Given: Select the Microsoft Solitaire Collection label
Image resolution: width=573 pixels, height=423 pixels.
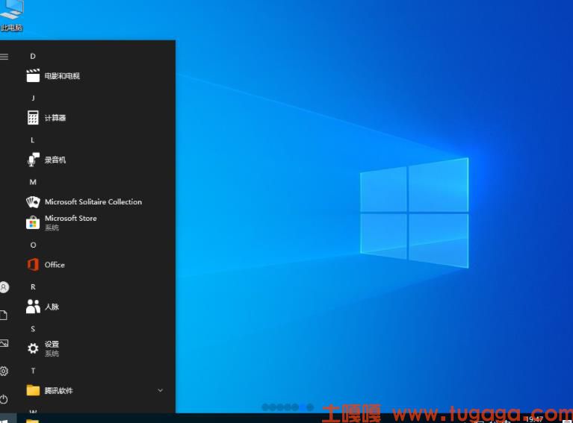Looking at the screenshot, I should [x=93, y=202].
